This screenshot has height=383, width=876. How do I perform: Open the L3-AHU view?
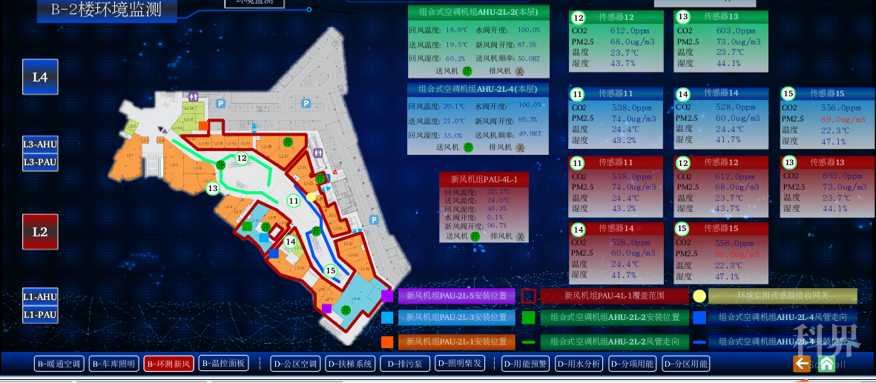40,144
